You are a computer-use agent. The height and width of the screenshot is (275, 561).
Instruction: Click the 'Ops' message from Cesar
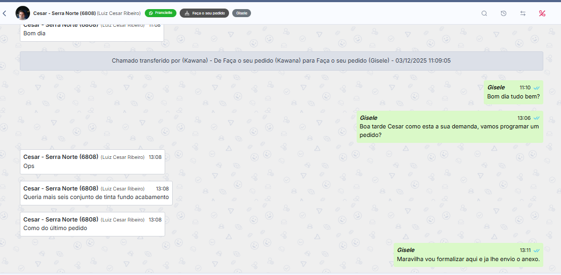(x=29, y=166)
